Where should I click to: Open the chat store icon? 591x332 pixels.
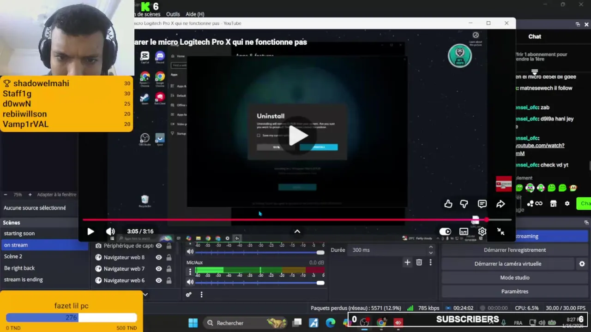pos(553,203)
